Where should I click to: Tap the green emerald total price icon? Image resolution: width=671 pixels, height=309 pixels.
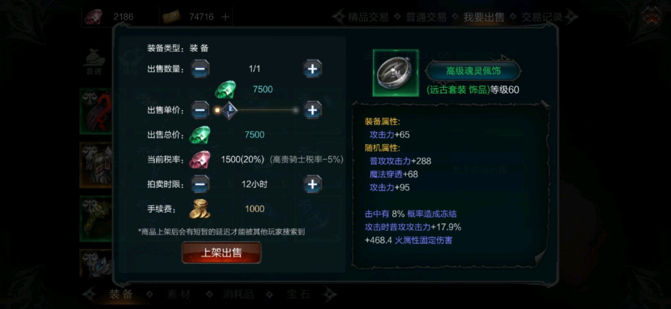pyautogui.click(x=200, y=135)
